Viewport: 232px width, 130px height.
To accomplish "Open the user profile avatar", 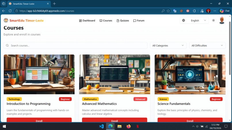I will click(222, 20).
